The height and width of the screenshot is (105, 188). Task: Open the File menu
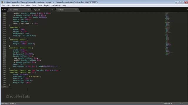click(x=3, y=5)
